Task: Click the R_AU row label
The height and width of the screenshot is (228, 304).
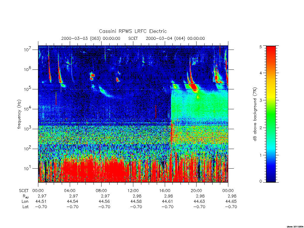Action: (26, 196)
